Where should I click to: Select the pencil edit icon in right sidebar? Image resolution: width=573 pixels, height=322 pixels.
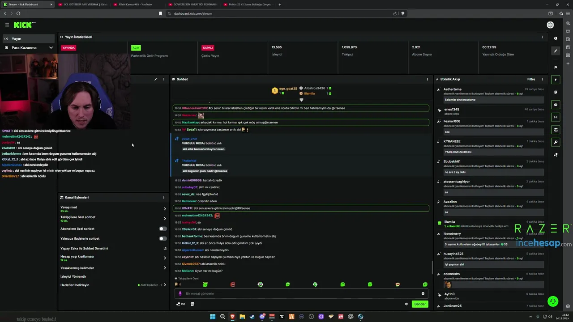click(x=556, y=51)
